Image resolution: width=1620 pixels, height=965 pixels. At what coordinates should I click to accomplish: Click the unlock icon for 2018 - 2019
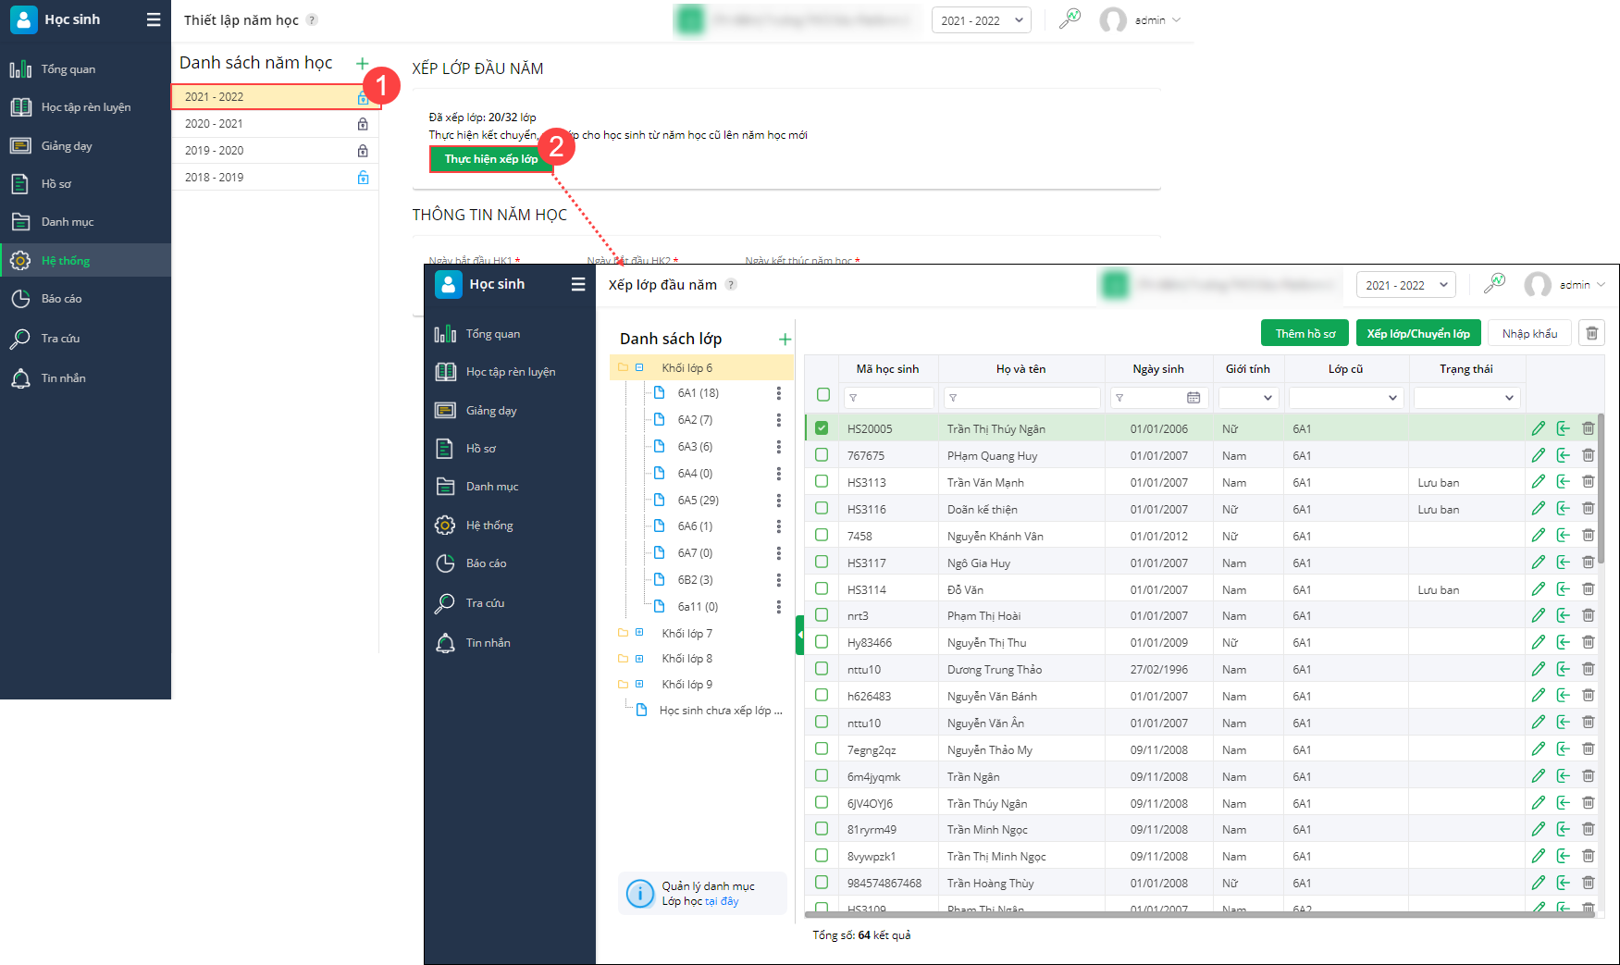point(363,178)
